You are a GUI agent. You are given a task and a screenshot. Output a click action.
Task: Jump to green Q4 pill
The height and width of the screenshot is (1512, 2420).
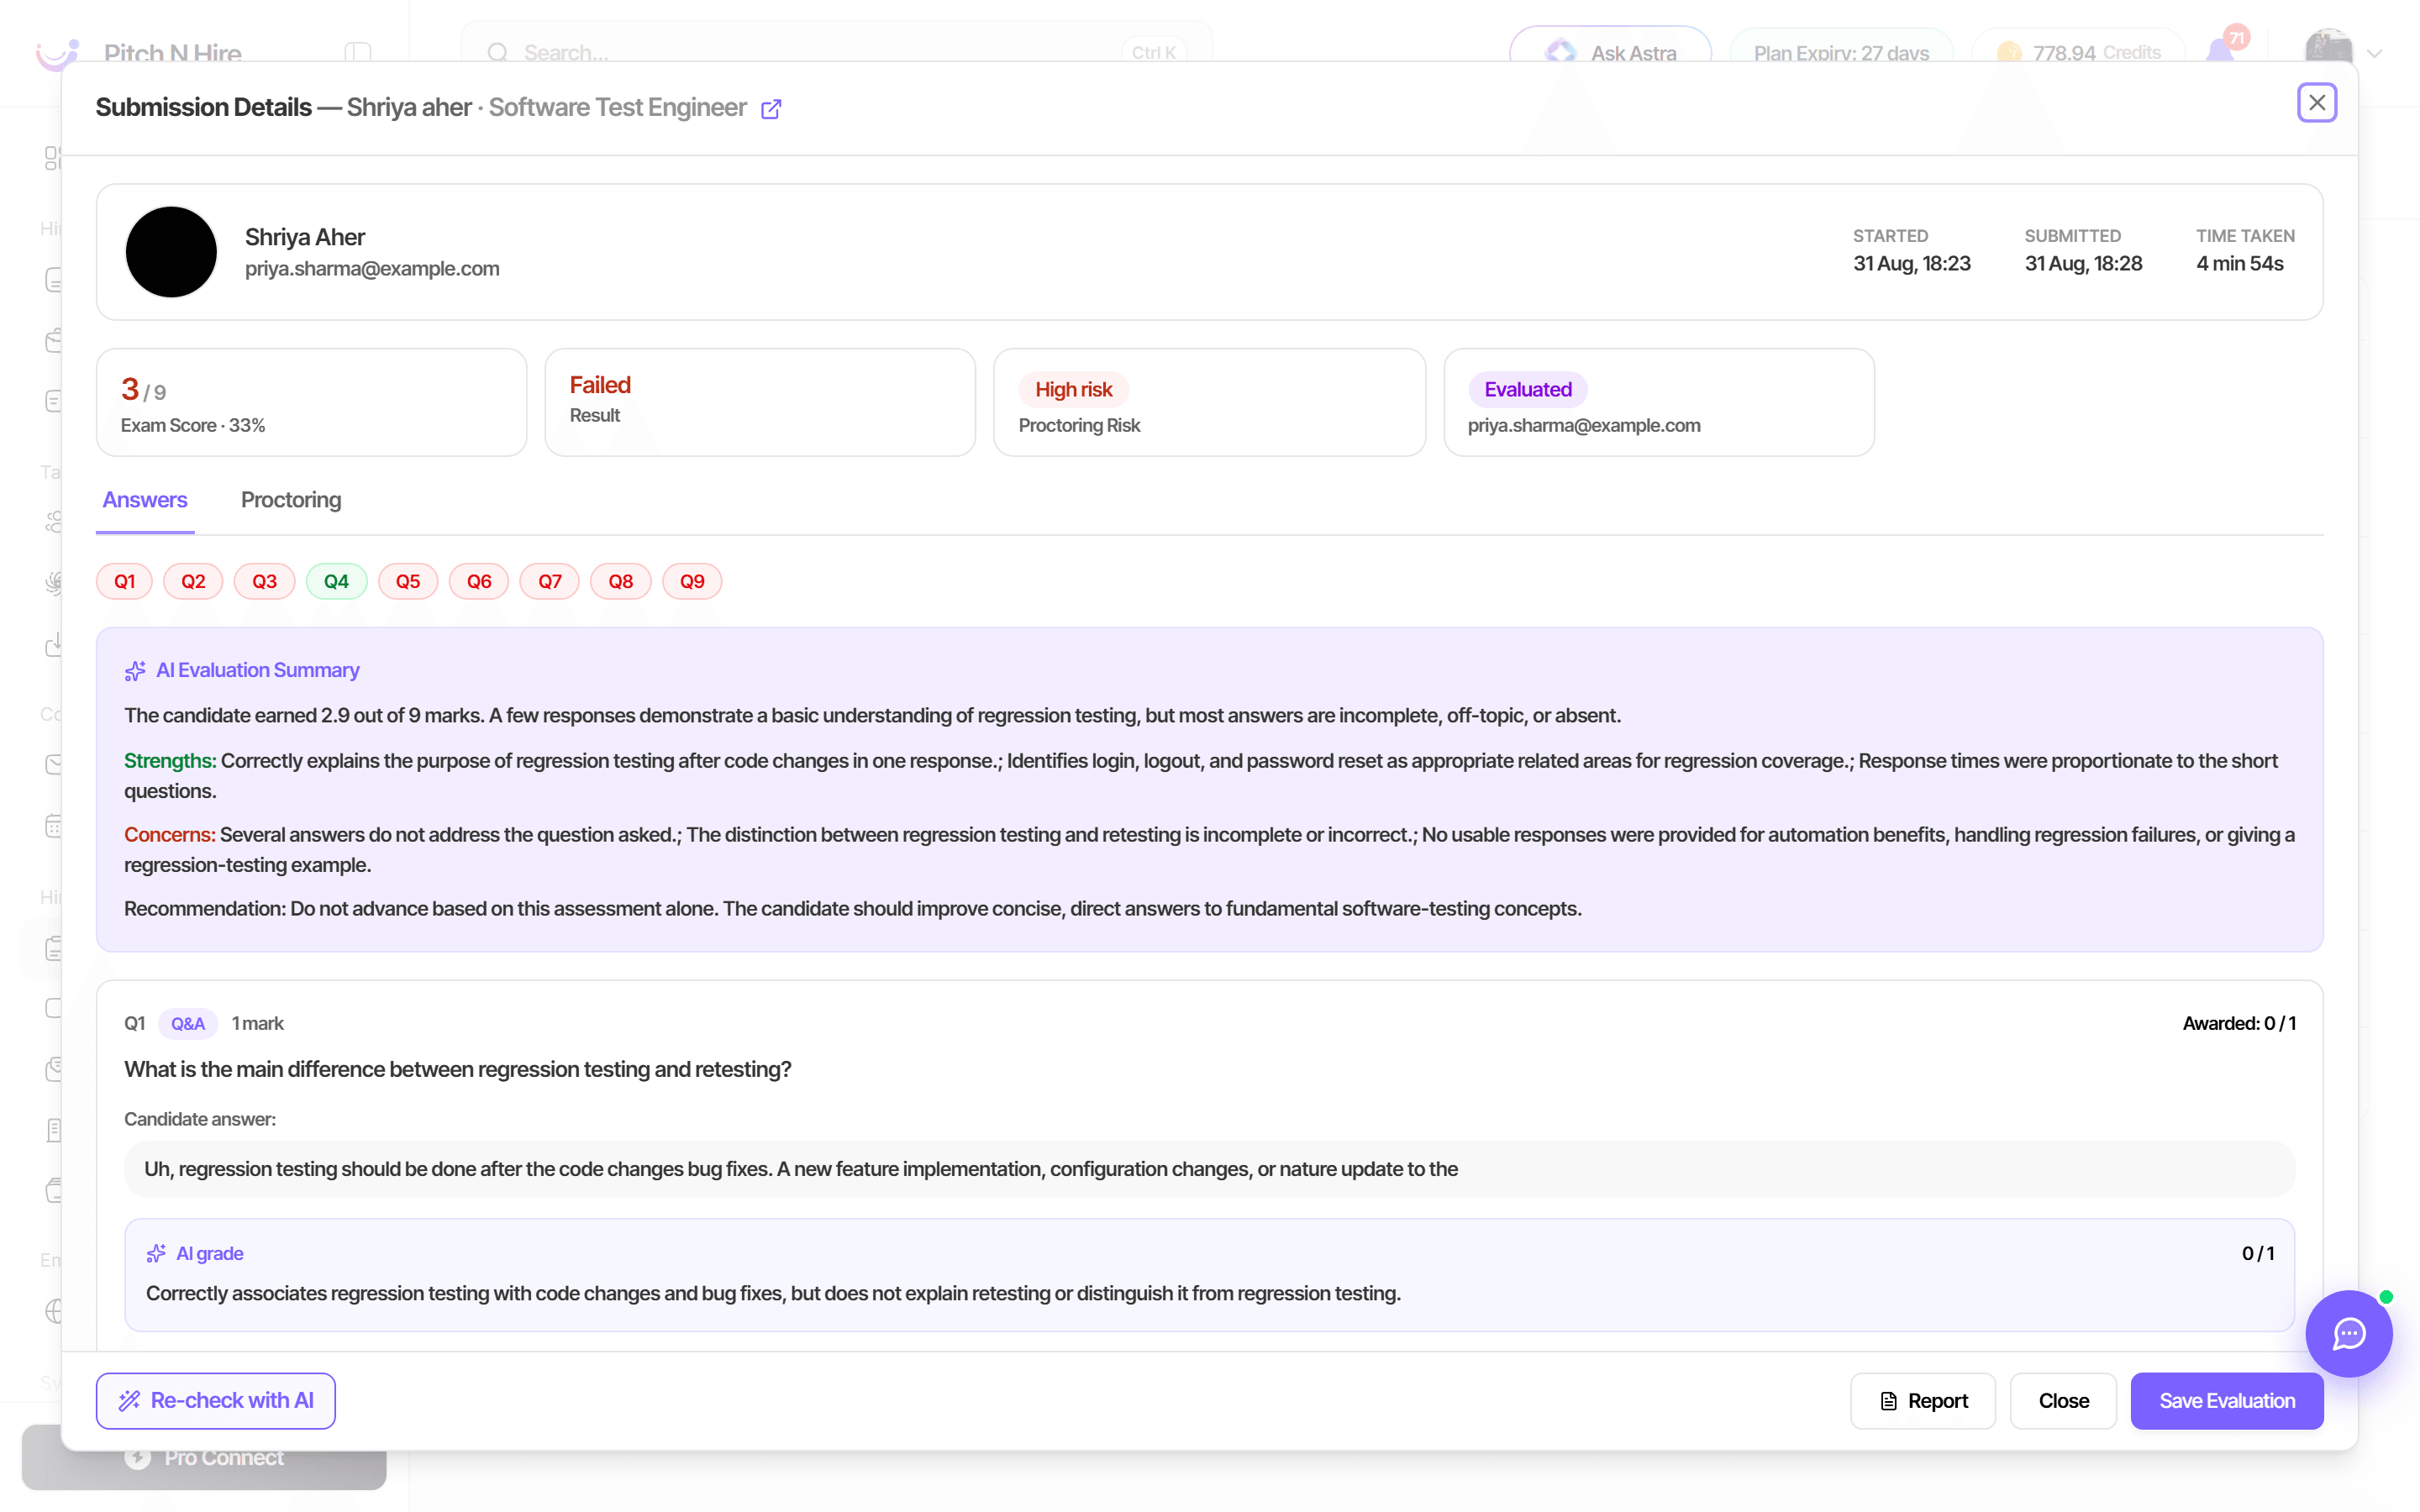tap(336, 581)
